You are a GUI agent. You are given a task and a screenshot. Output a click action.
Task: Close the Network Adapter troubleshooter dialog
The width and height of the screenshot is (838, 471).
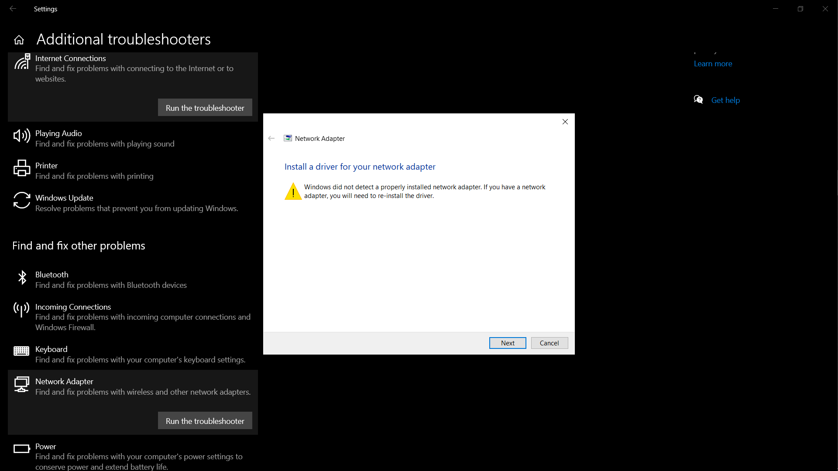(x=565, y=122)
